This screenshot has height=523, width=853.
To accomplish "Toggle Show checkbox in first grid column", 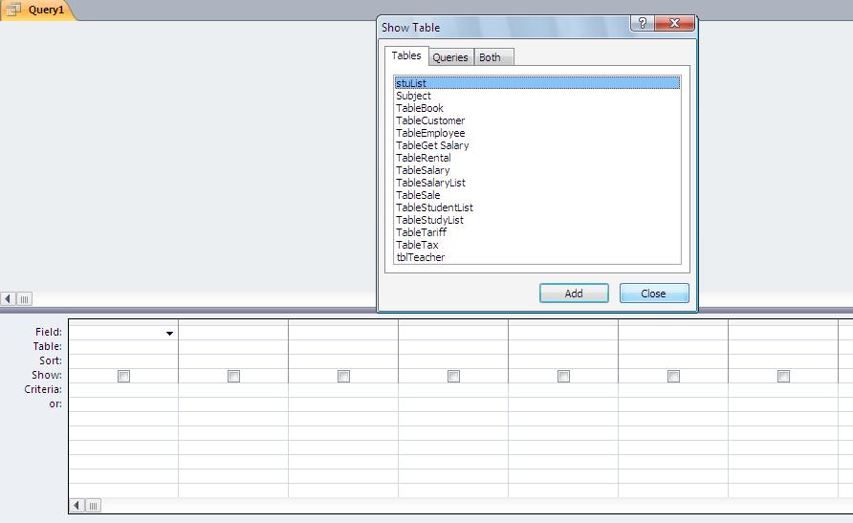I will pyautogui.click(x=123, y=376).
